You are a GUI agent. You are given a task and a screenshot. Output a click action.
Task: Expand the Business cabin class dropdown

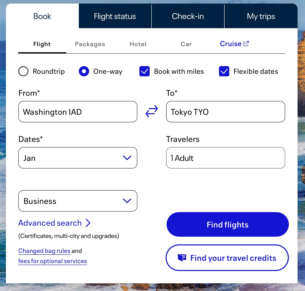click(78, 201)
